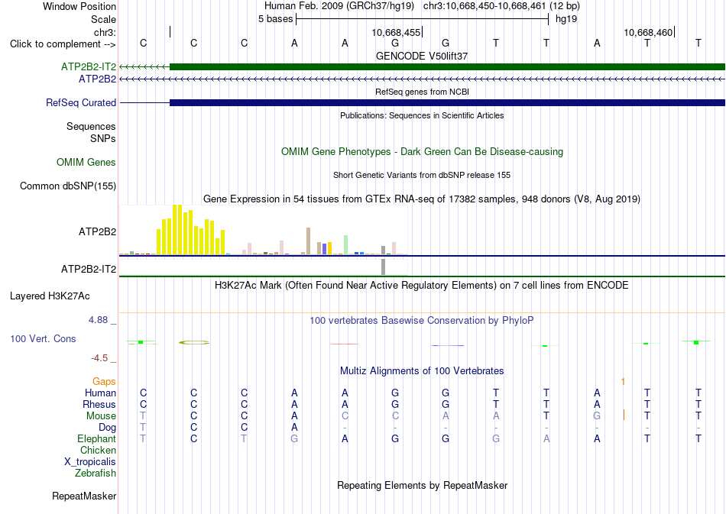Click chr3:10,668,450-10,668,461 (12 bp) position text
This screenshot has height=514, width=726.
pos(501,6)
